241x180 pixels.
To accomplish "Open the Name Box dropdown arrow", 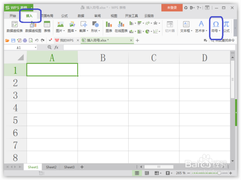I will [x=36, y=48].
